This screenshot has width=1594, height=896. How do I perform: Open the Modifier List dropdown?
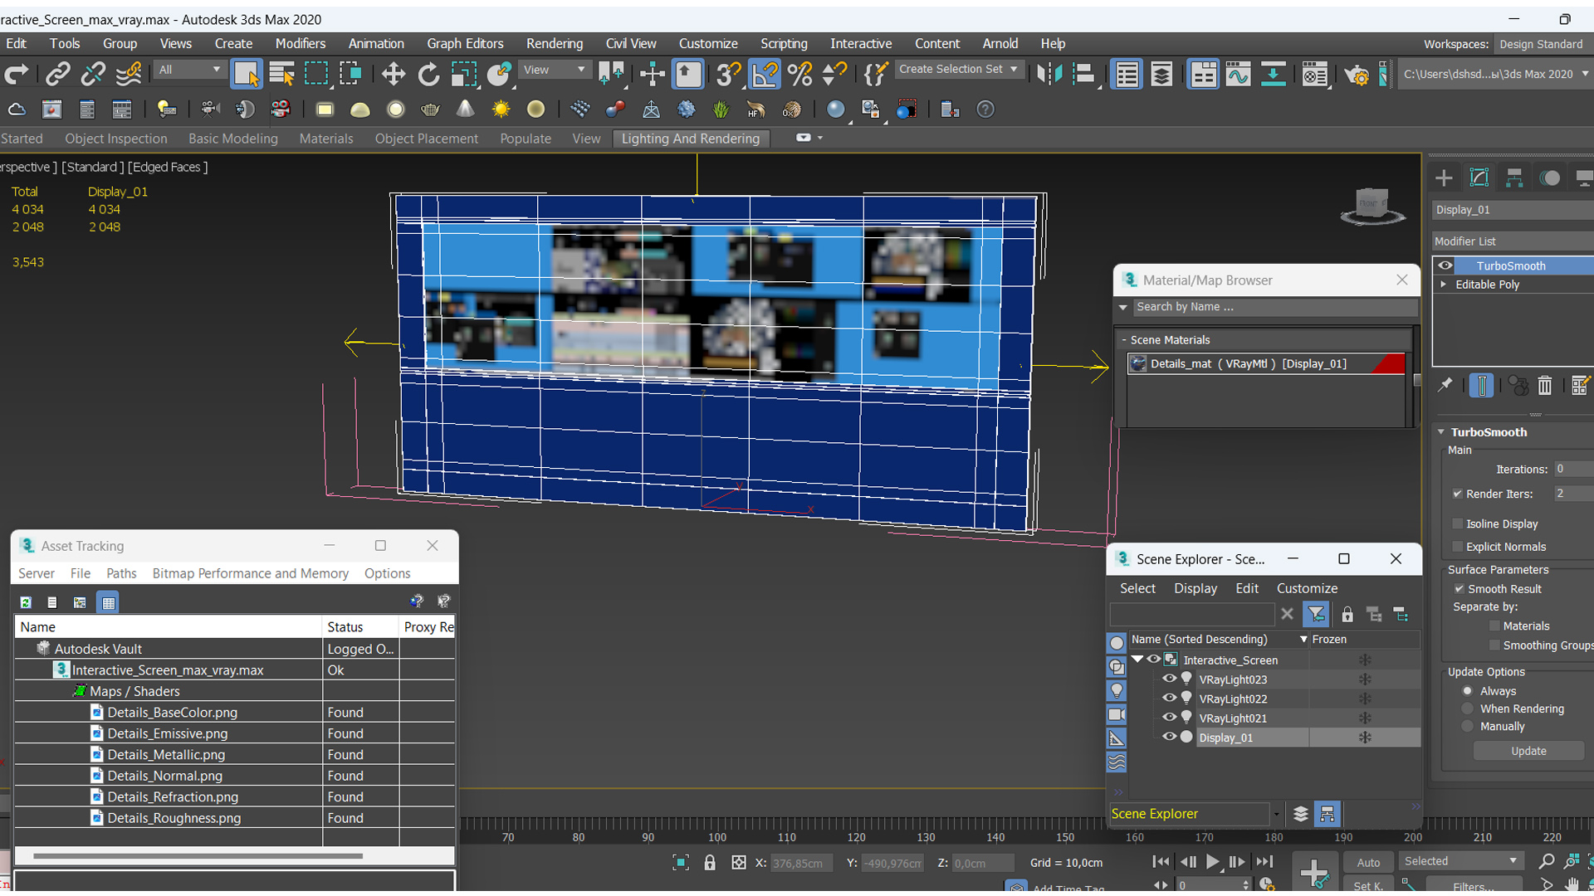(x=1513, y=241)
